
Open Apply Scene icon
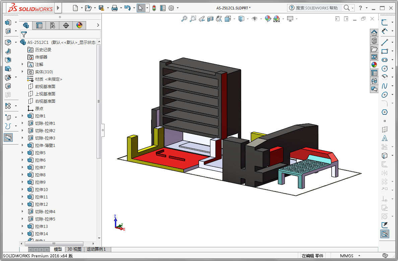(277, 19)
